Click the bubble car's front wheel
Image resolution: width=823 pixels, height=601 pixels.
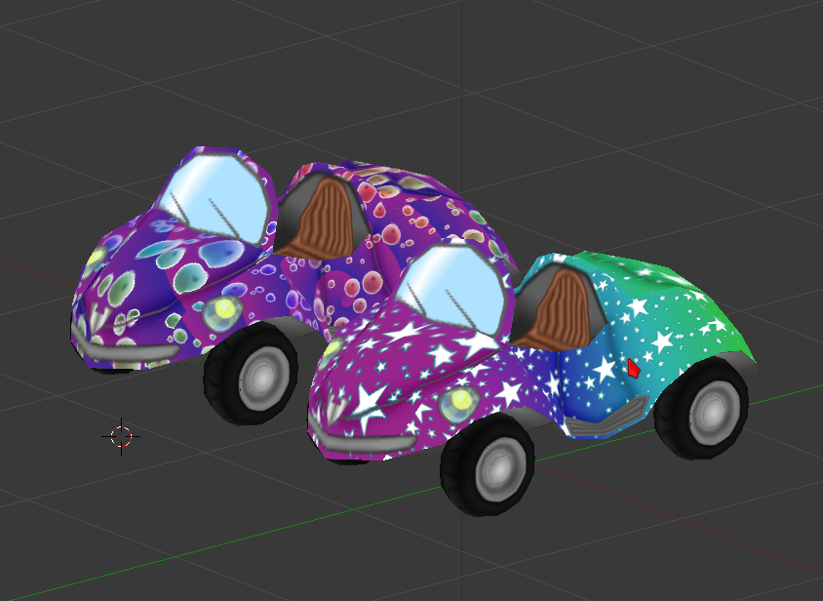point(251,375)
